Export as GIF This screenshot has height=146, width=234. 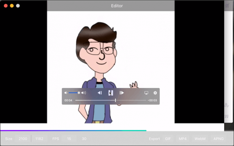pyautogui.click(x=168, y=139)
